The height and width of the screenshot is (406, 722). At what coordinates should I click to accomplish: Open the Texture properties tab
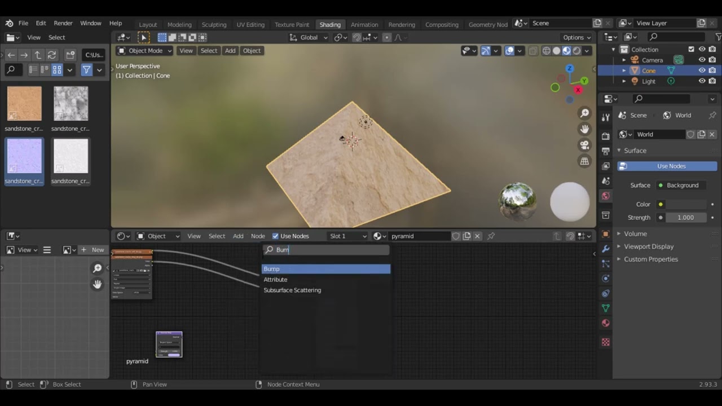coord(606,342)
